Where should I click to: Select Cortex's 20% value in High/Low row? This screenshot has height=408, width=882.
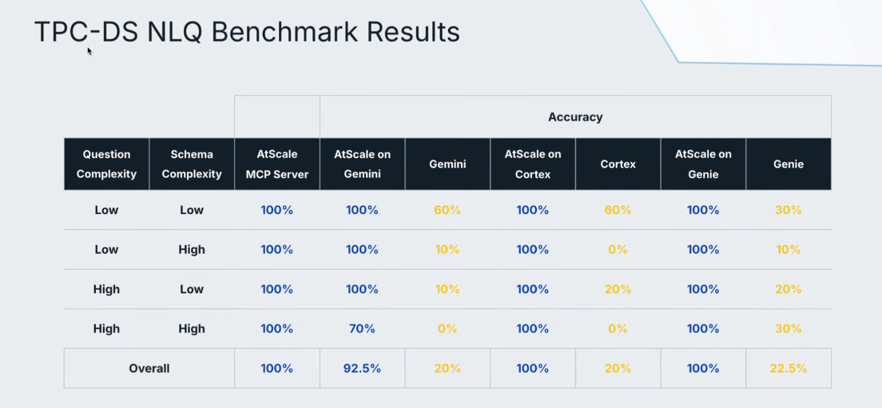pyautogui.click(x=618, y=289)
